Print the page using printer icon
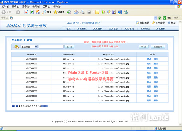 [x=83, y=12]
